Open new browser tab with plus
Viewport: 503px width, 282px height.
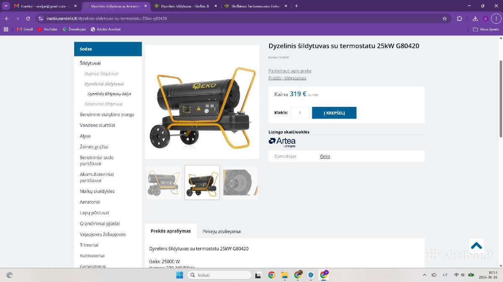coord(296,6)
